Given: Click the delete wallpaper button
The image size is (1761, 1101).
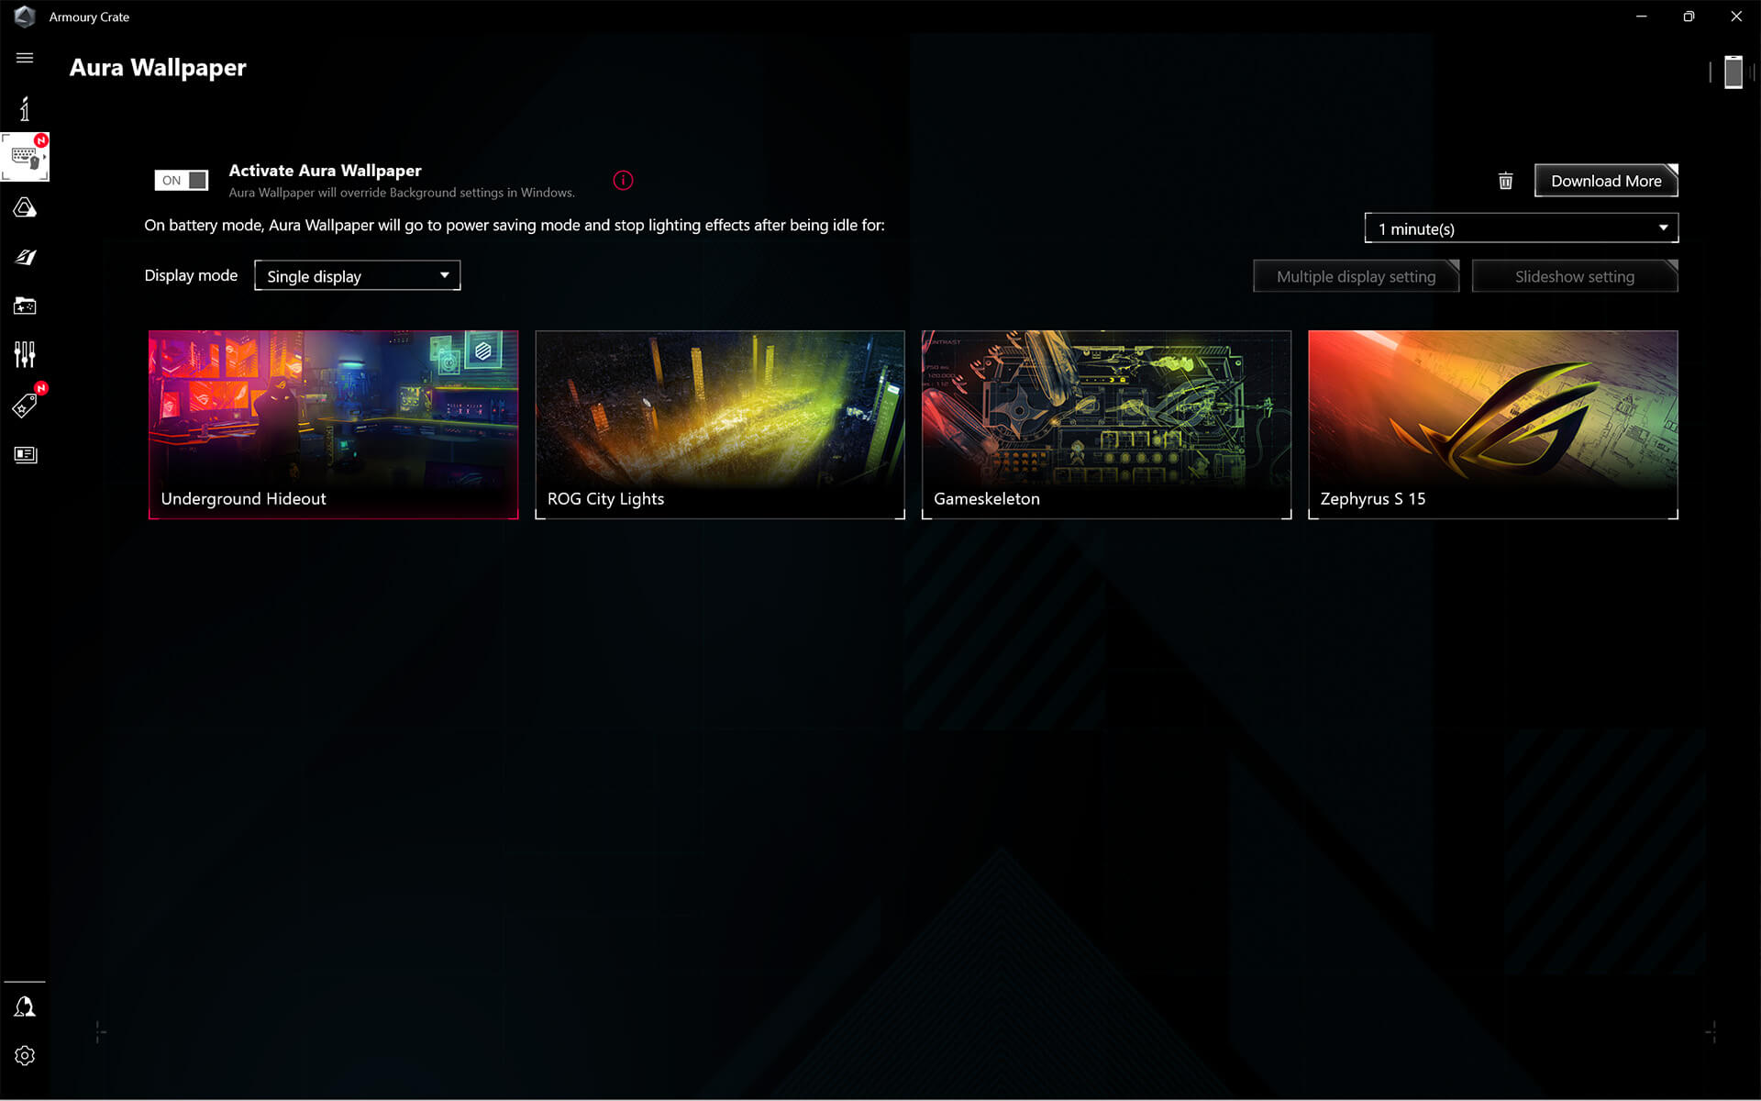Looking at the screenshot, I should [1506, 180].
